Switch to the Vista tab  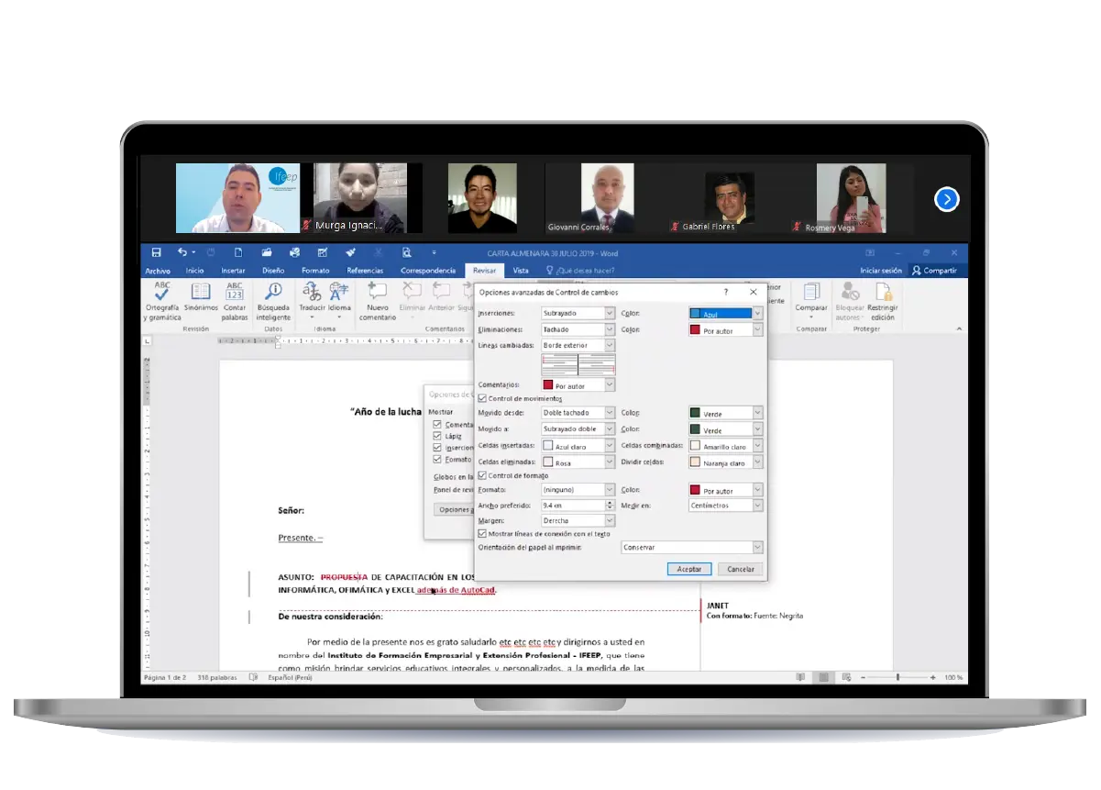point(521,271)
